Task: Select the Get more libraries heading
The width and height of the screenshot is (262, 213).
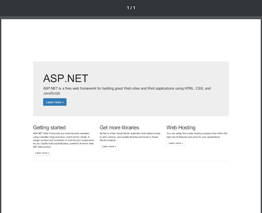Action: click(x=119, y=127)
